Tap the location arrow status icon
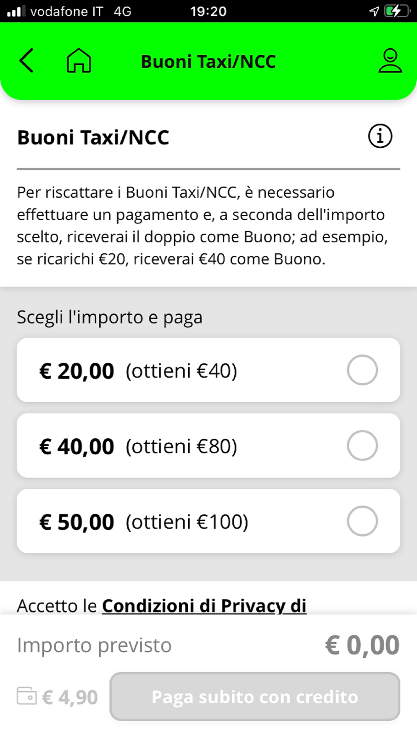Viewport: 417px width, 741px height. (x=374, y=11)
